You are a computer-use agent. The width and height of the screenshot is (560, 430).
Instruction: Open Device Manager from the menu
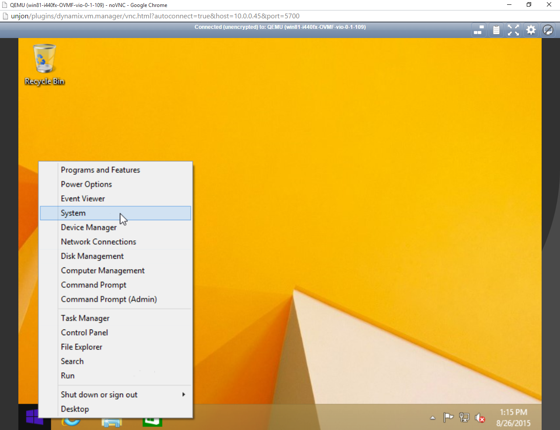[89, 228]
